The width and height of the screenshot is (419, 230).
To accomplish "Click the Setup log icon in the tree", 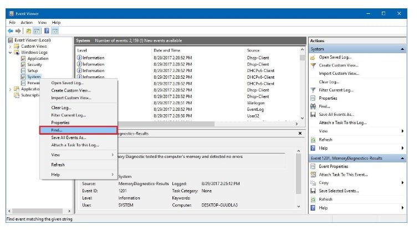I will (x=23, y=71).
